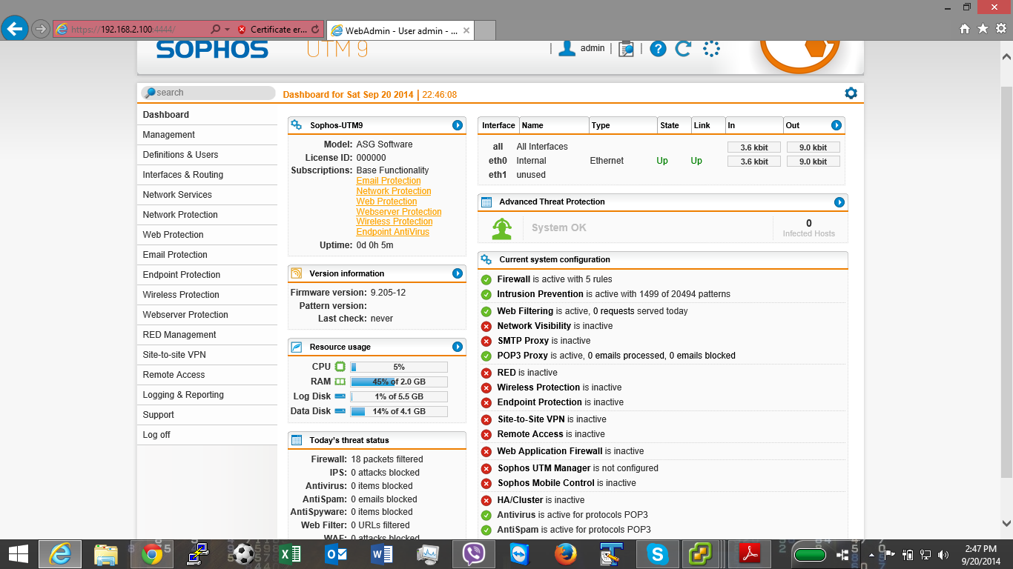Open Viber from the taskbar
1013x569 pixels.
click(474, 554)
